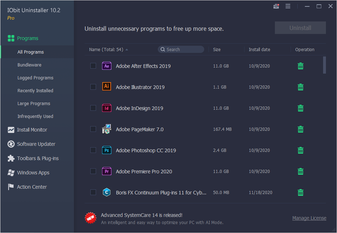Open the Logged Programs category
337x233 pixels.
click(x=35, y=78)
